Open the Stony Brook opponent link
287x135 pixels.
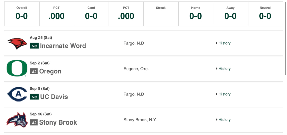coord(58,122)
